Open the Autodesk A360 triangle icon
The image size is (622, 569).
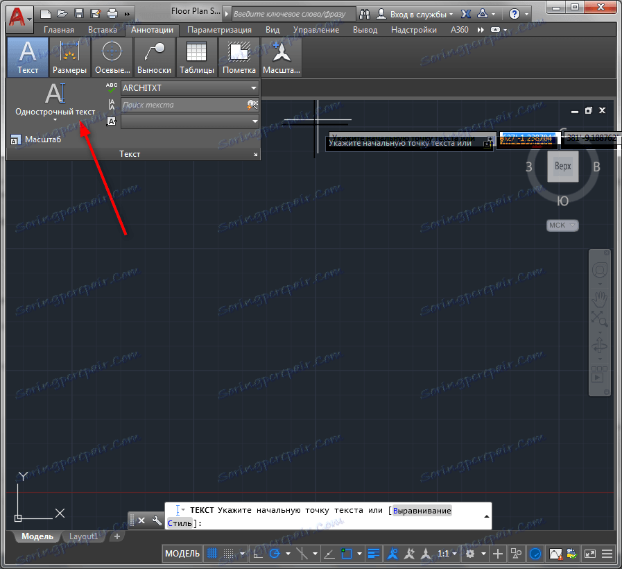pyautogui.click(x=483, y=15)
